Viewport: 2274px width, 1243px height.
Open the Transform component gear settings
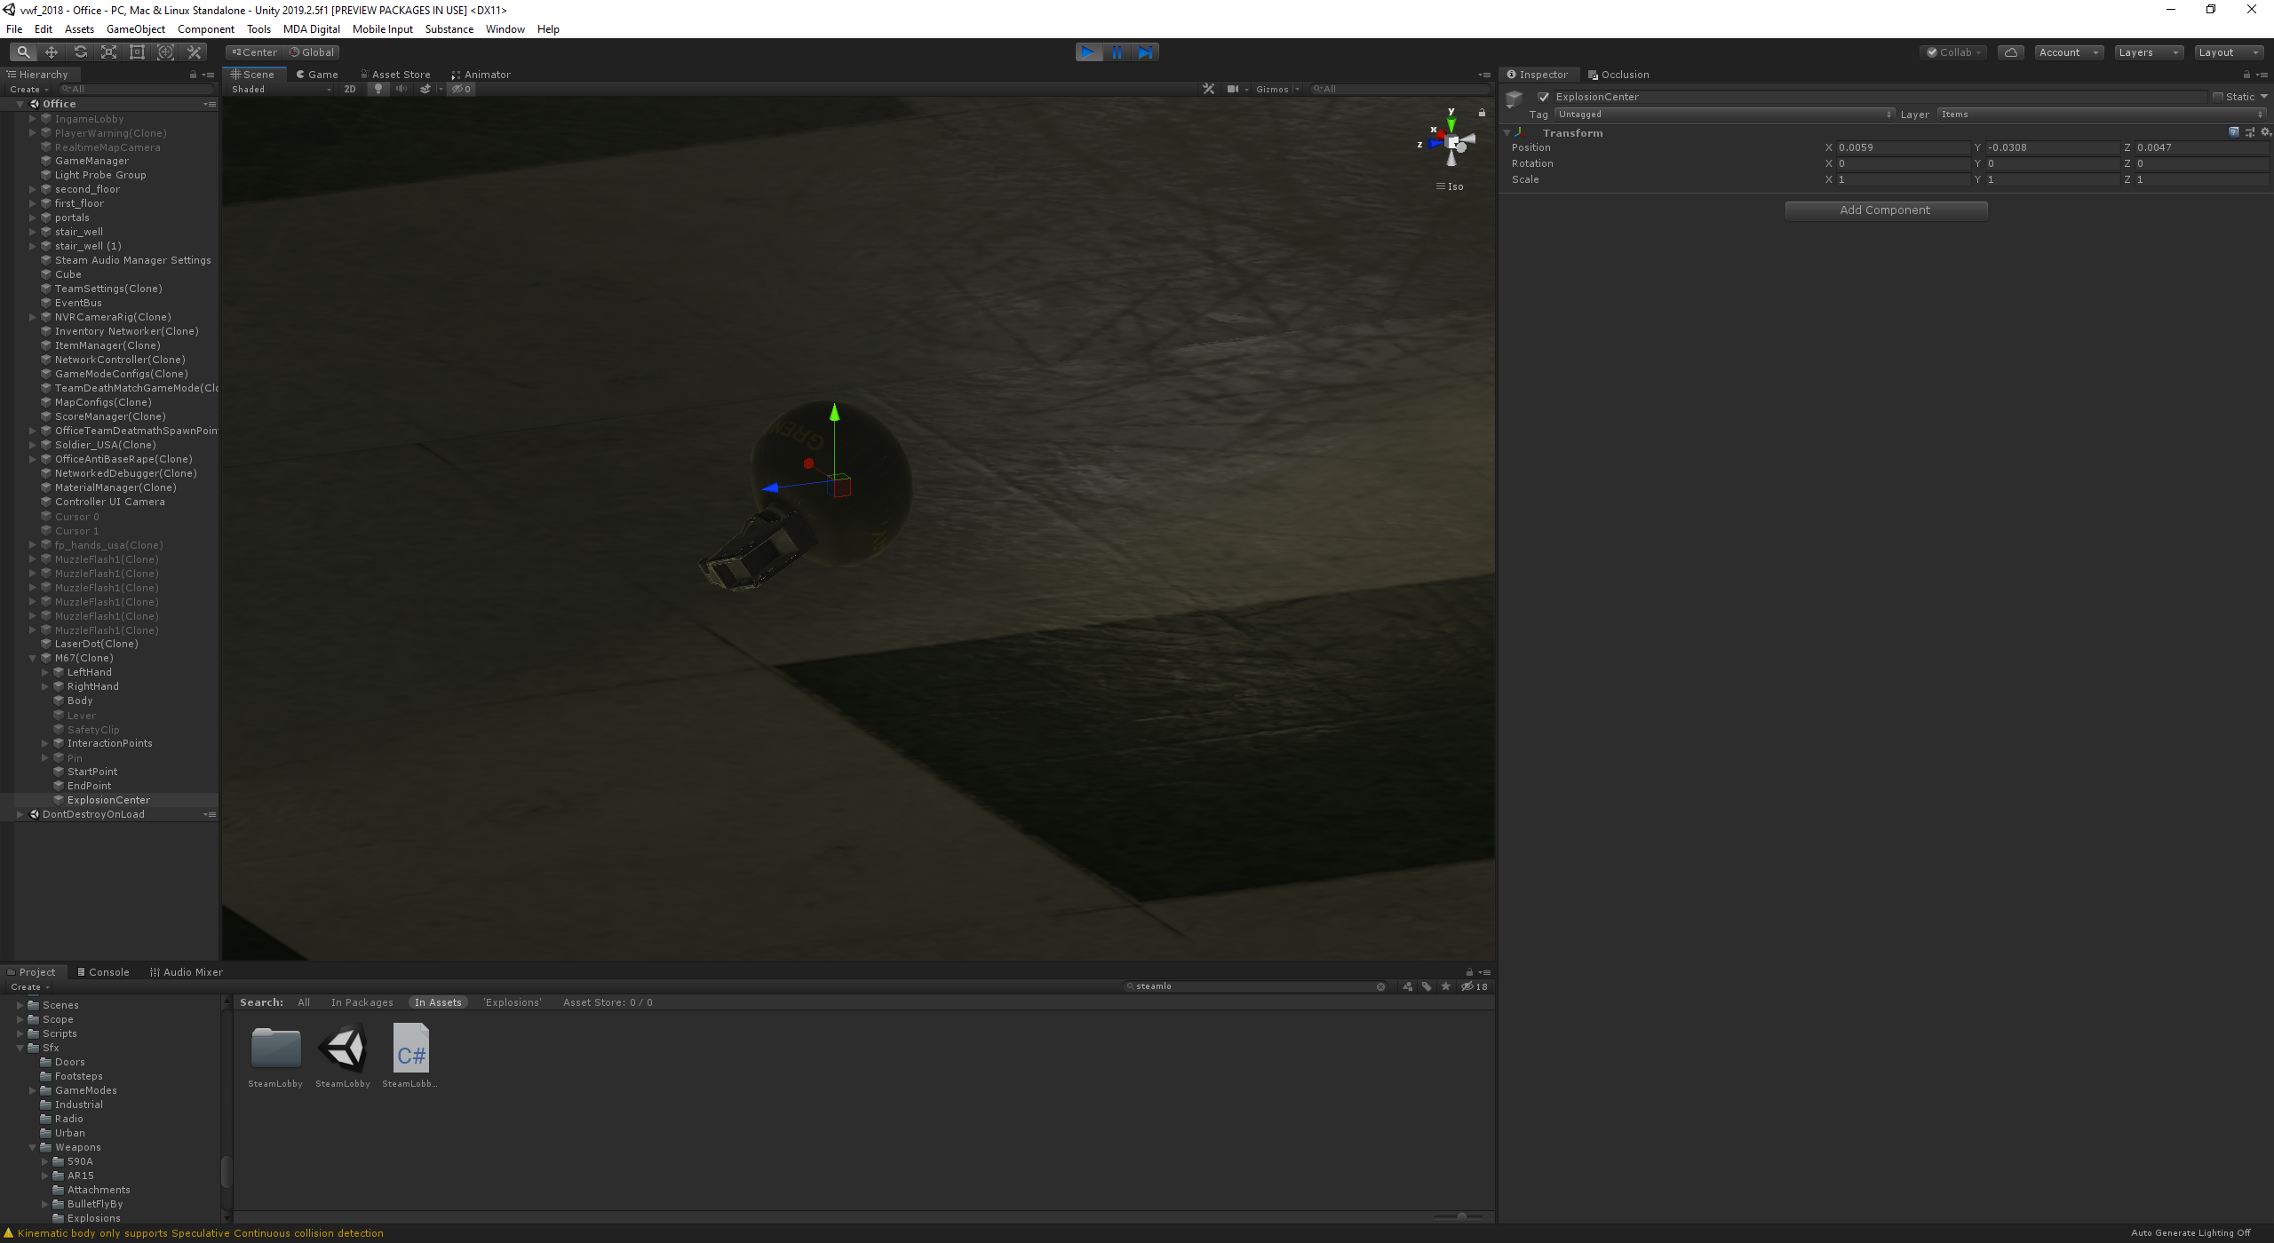click(x=2264, y=131)
